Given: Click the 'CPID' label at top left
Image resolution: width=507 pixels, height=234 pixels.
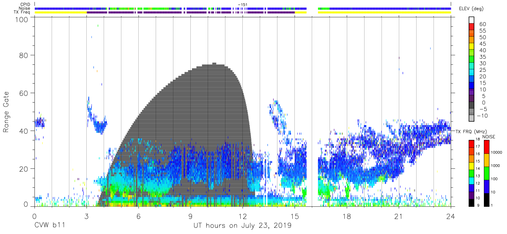Looking at the screenshot, I should [x=25, y=5].
